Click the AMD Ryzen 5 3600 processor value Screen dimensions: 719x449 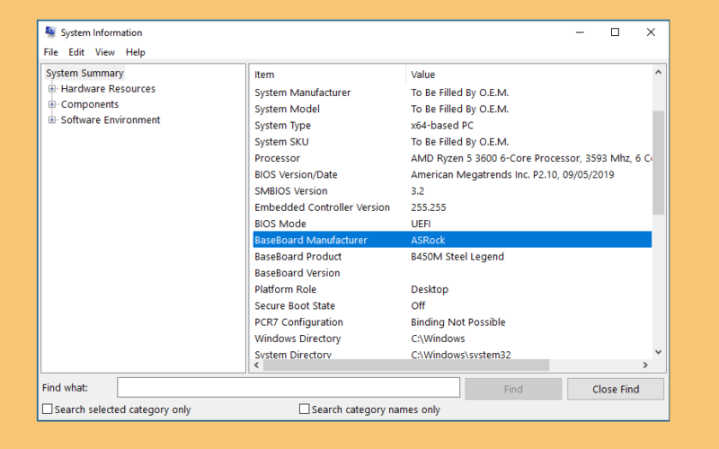pos(531,158)
